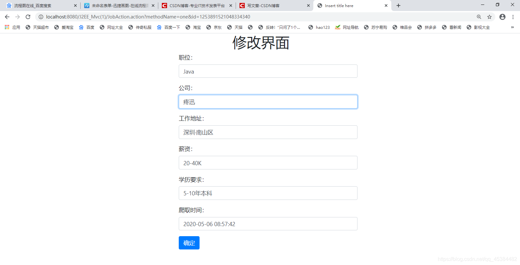Click the 工作地址: label
This screenshot has height=265, width=520.
(x=191, y=119)
